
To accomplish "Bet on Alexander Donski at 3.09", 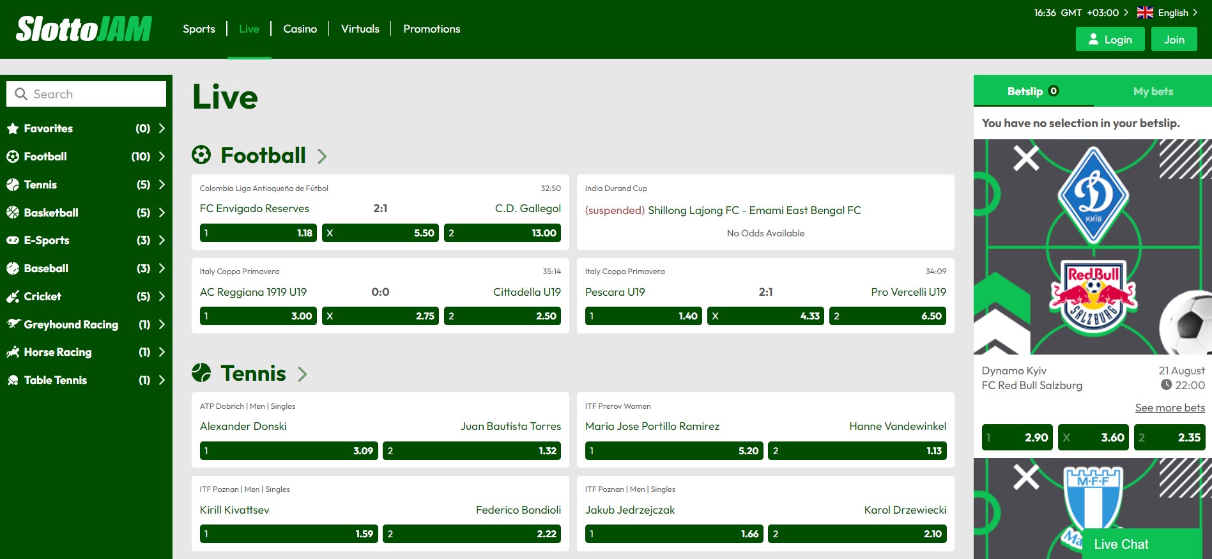I will coord(289,450).
